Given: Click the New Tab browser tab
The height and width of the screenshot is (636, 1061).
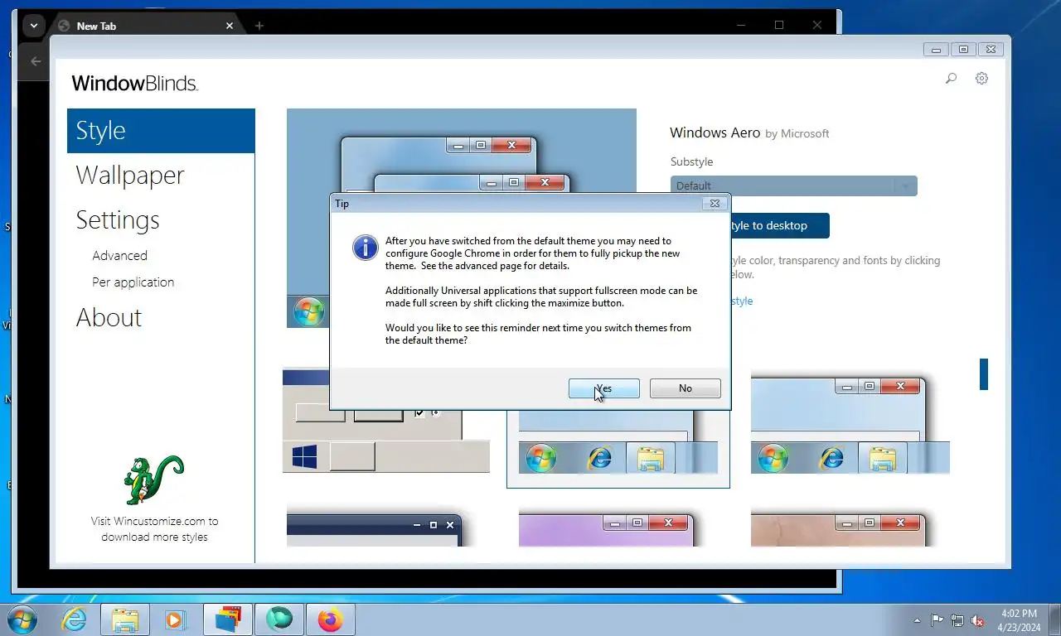Looking at the screenshot, I should coord(146,26).
